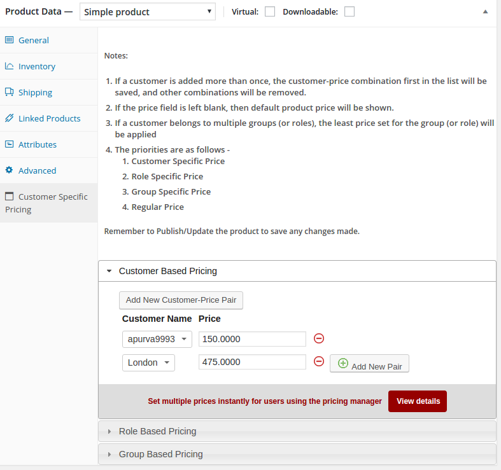The image size is (501, 470).
Task: Switch to the Attributes tab
Action: (x=48, y=144)
